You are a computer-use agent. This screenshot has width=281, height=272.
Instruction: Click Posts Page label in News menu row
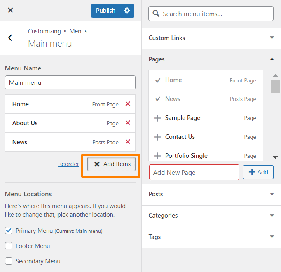(105, 142)
